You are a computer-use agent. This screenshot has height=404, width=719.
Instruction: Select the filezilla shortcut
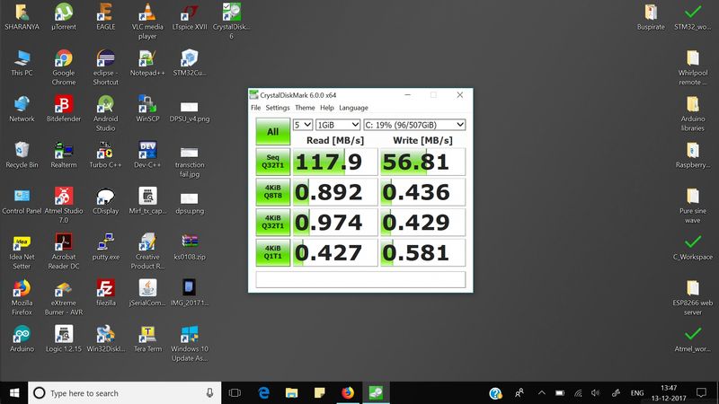point(105,293)
